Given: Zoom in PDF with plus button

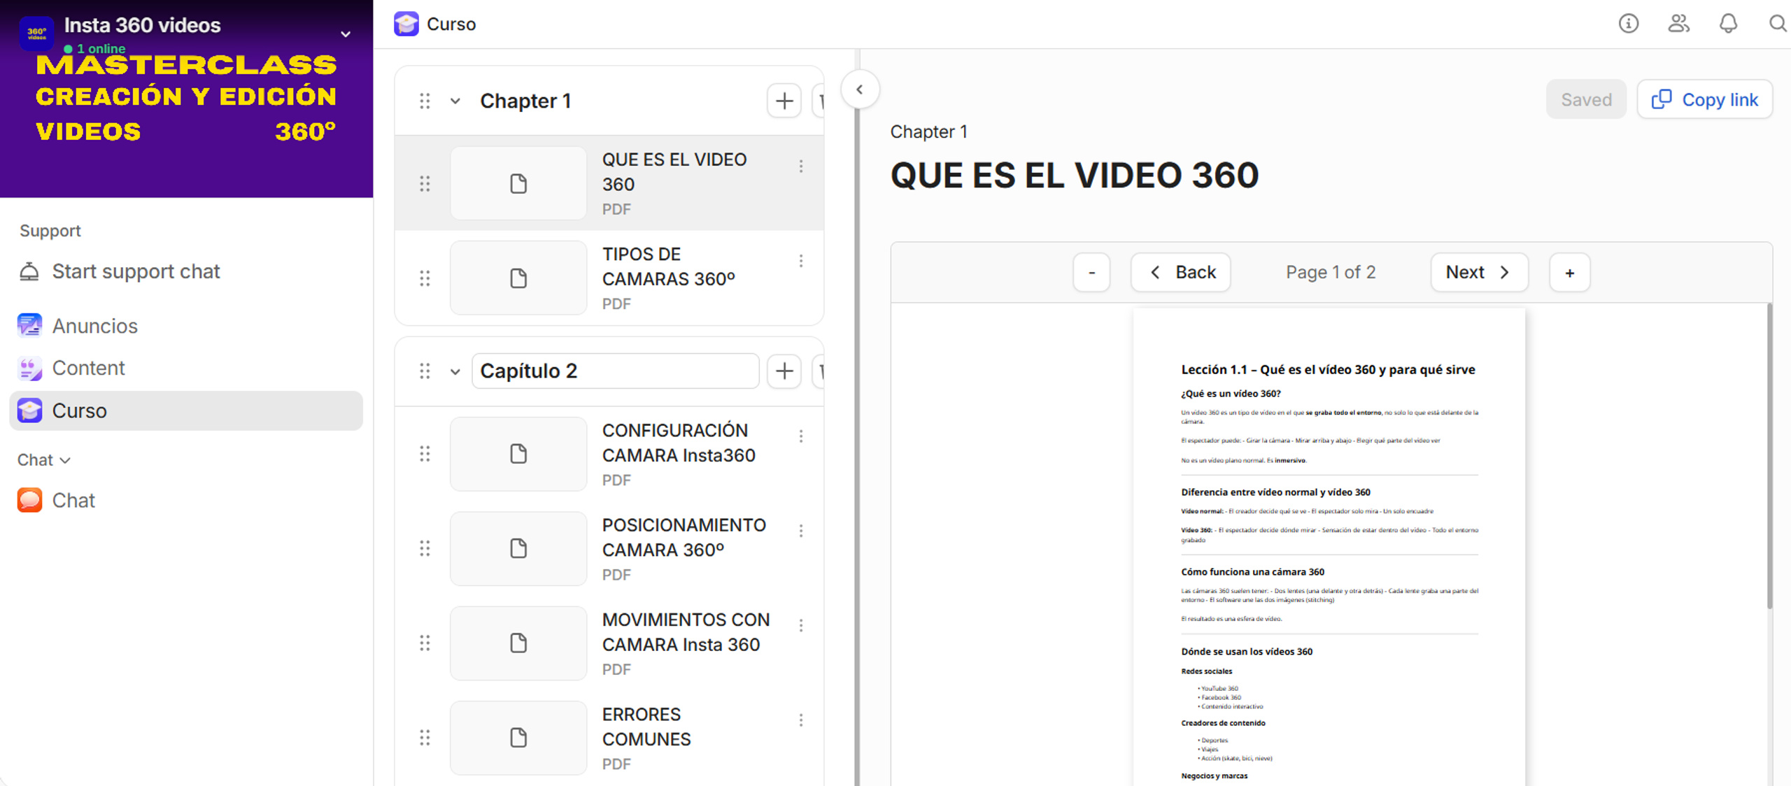Looking at the screenshot, I should [1570, 272].
